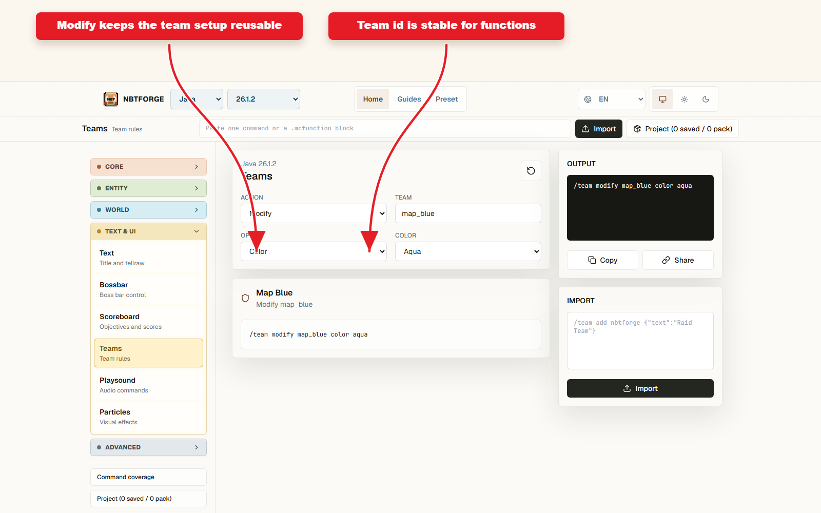Open the Bossbar tool
This screenshot has height=513, width=821.
pos(148,289)
